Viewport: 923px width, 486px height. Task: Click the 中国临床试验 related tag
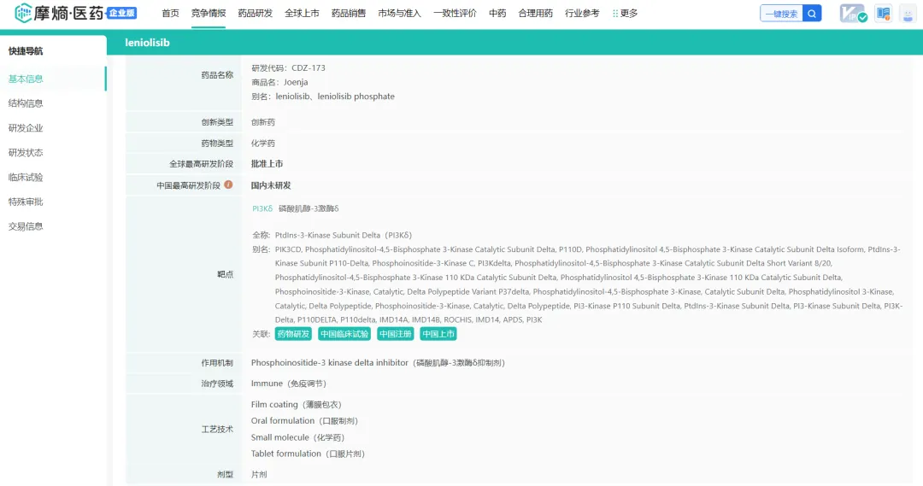(x=344, y=334)
